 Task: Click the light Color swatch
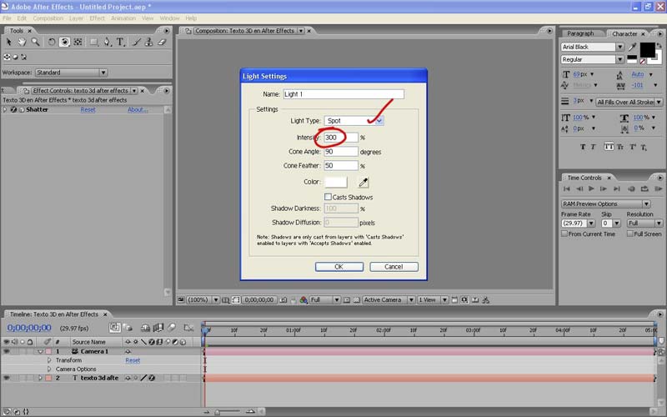pyautogui.click(x=336, y=182)
